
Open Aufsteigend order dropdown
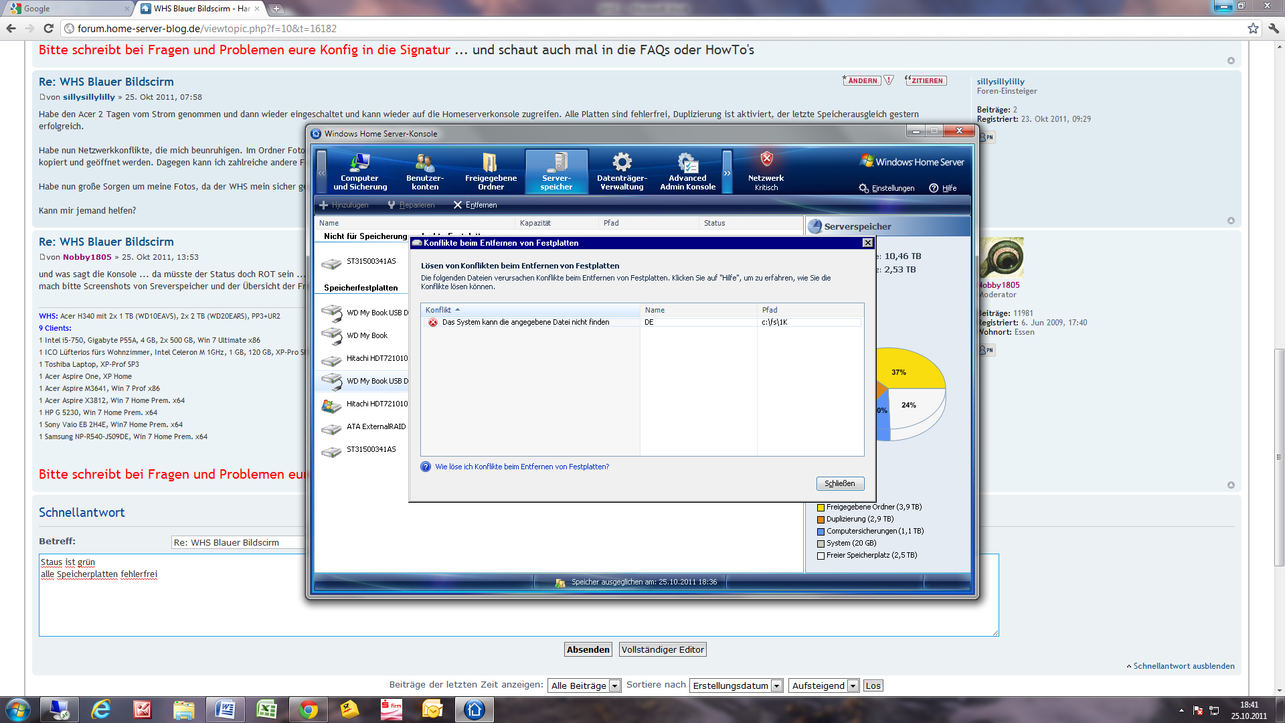pos(824,686)
